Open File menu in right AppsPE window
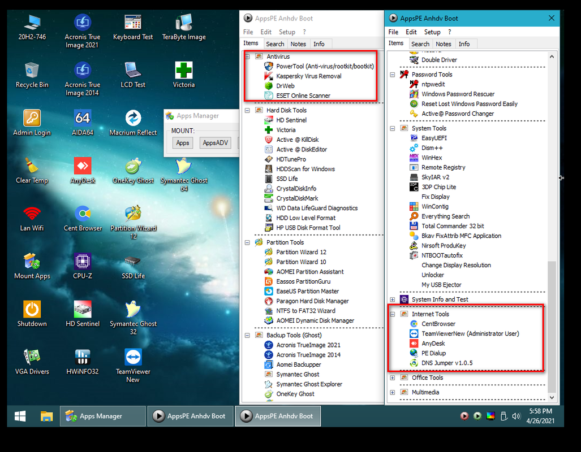 click(393, 32)
